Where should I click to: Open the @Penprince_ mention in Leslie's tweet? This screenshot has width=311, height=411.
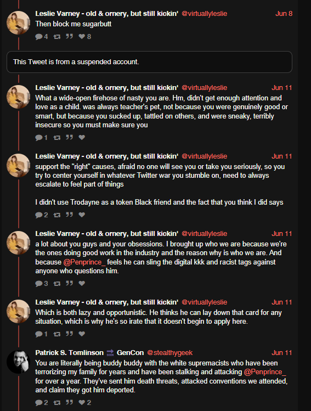click(x=84, y=262)
